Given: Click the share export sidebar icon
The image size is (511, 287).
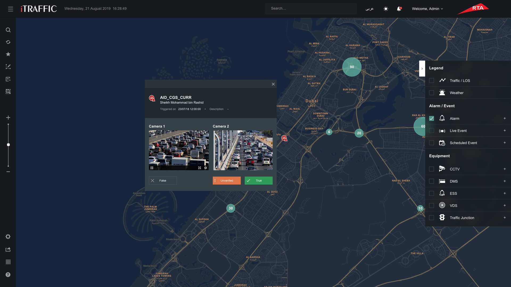Looking at the screenshot, I should coord(8,249).
